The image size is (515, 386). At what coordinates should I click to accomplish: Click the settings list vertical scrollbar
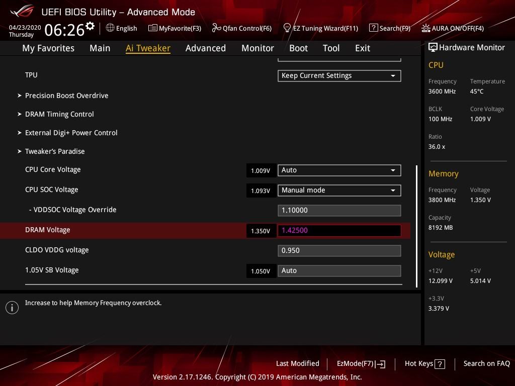pos(417,226)
